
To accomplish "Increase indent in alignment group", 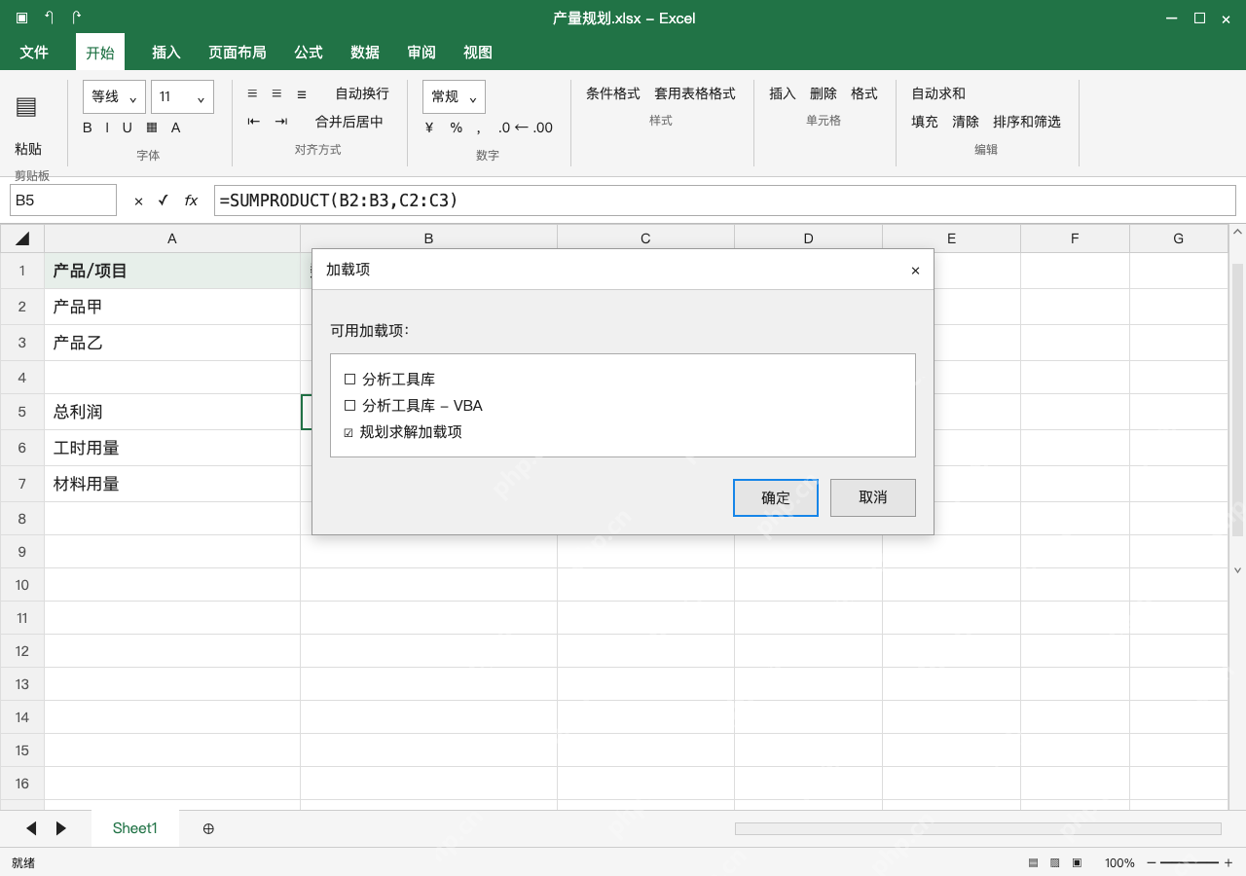I will point(281,122).
